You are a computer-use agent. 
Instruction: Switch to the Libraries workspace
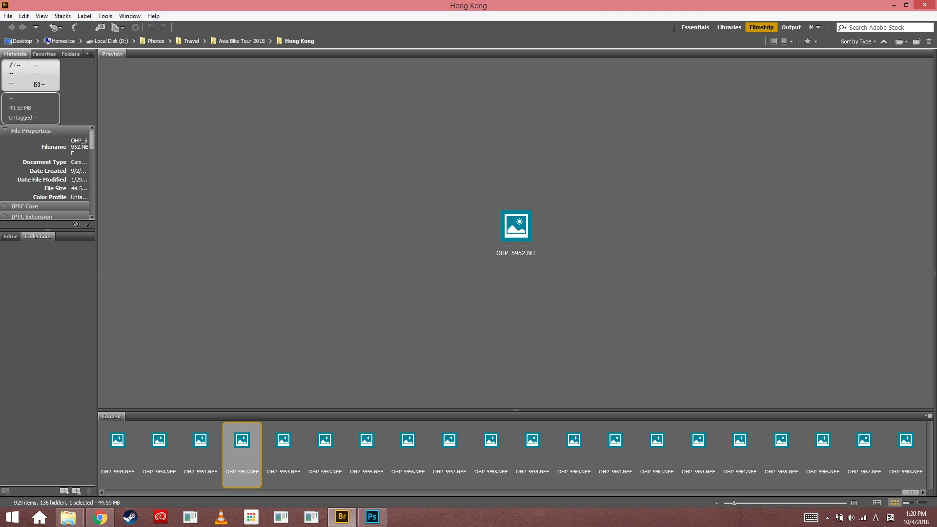point(729,27)
